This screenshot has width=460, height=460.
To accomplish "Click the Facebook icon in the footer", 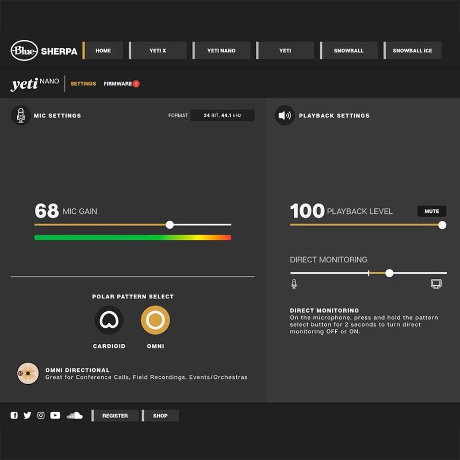I will pos(14,415).
